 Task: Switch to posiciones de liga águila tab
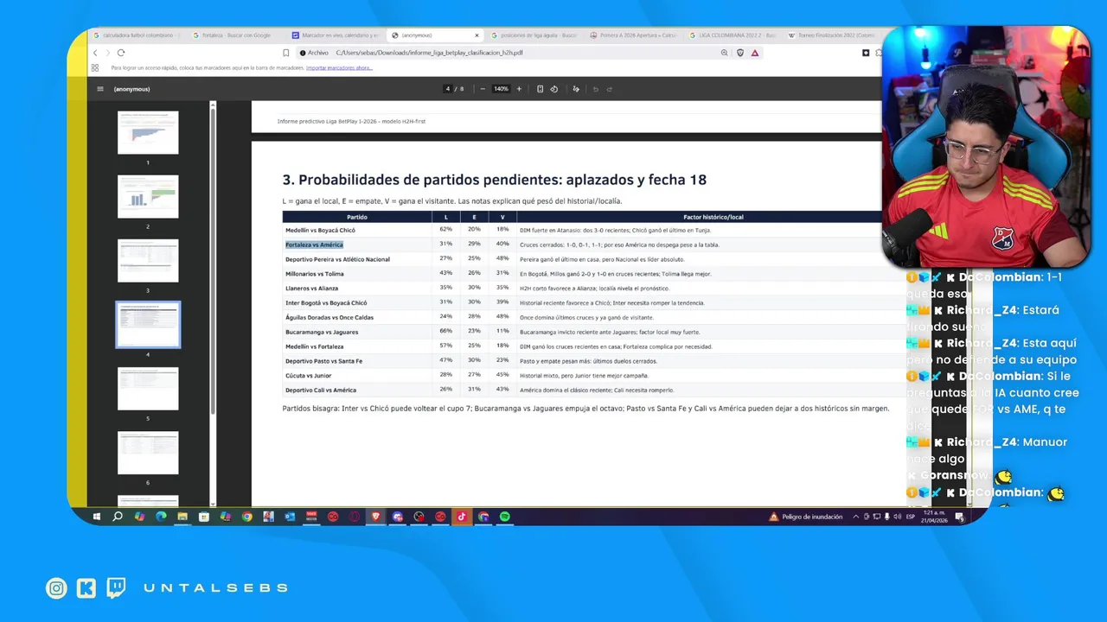[x=534, y=35]
